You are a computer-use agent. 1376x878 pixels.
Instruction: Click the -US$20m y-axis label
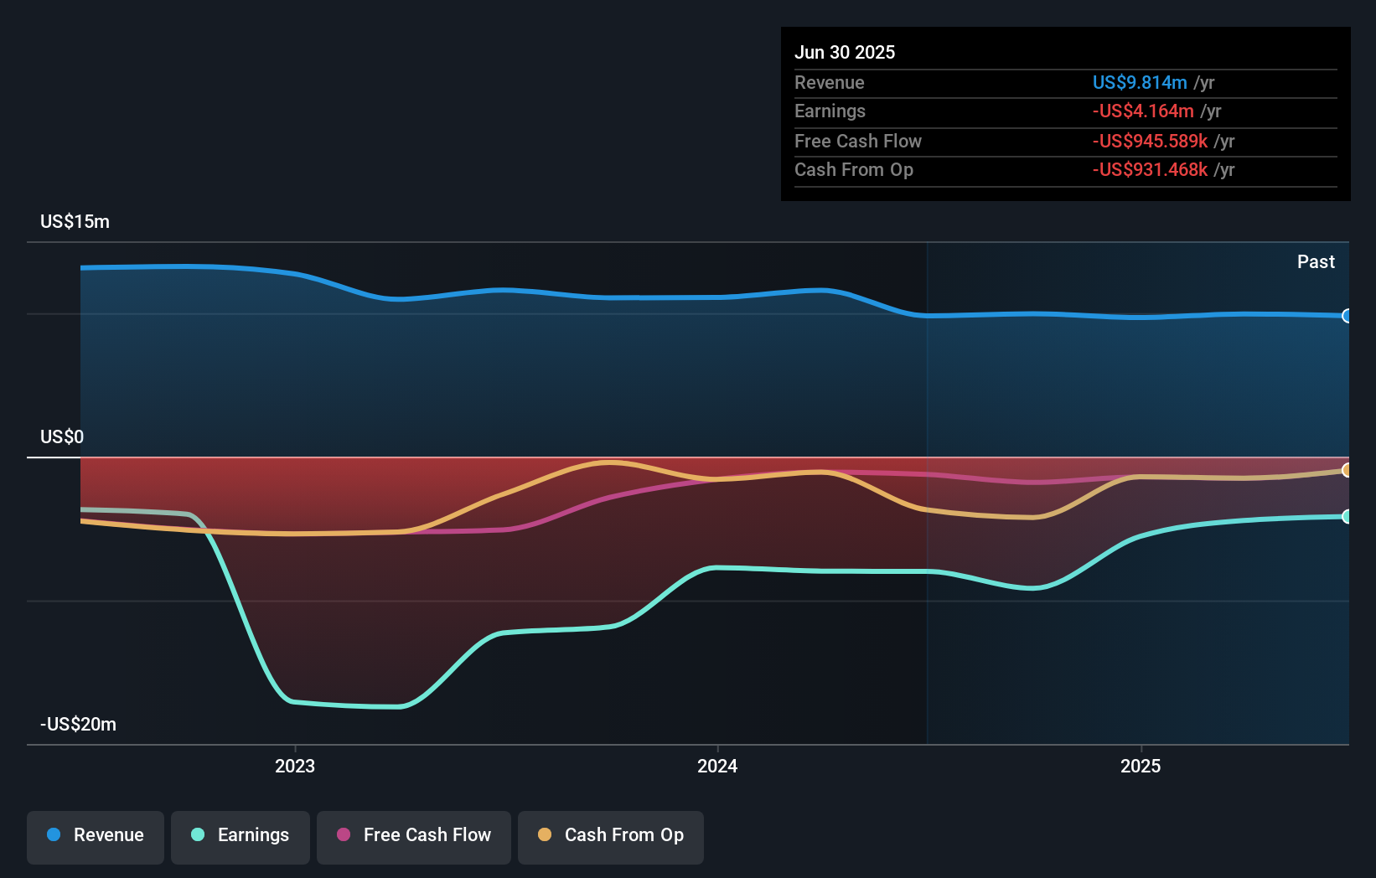[x=78, y=724]
